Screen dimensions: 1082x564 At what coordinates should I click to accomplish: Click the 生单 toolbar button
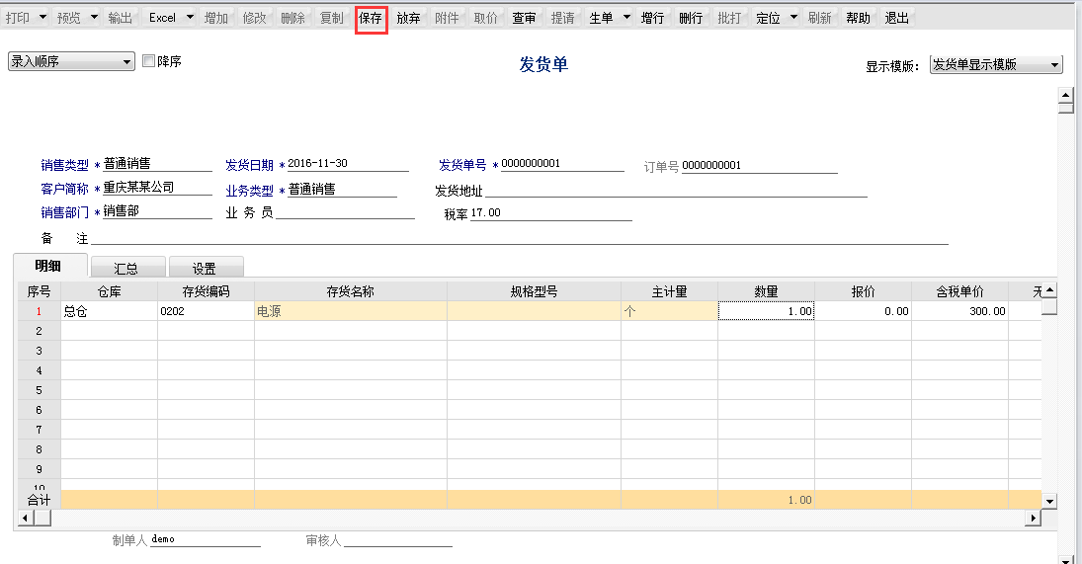(x=601, y=19)
